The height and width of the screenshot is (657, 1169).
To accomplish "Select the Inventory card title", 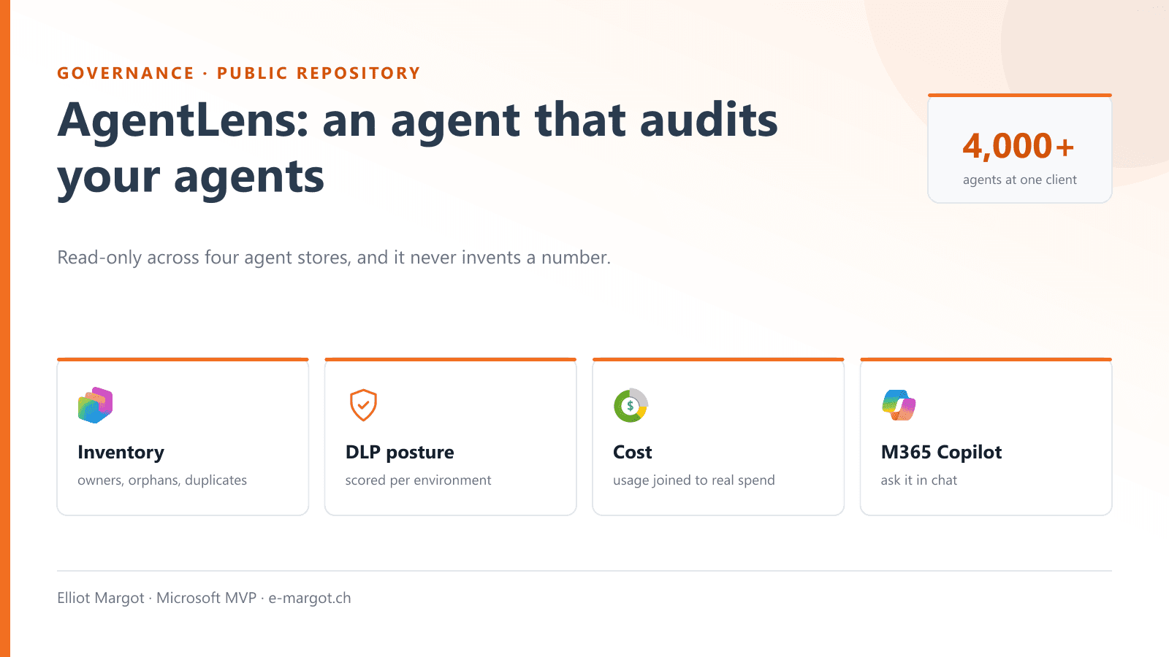I will tap(121, 453).
